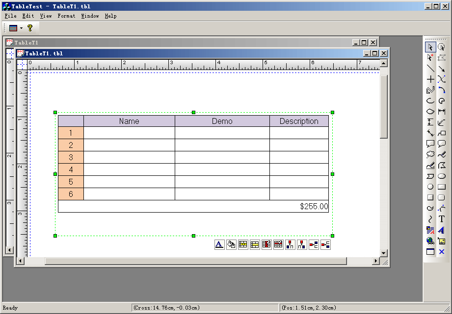Click the Name column header cell
The width and height of the screenshot is (452, 314).
pyautogui.click(x=129, y=121)
